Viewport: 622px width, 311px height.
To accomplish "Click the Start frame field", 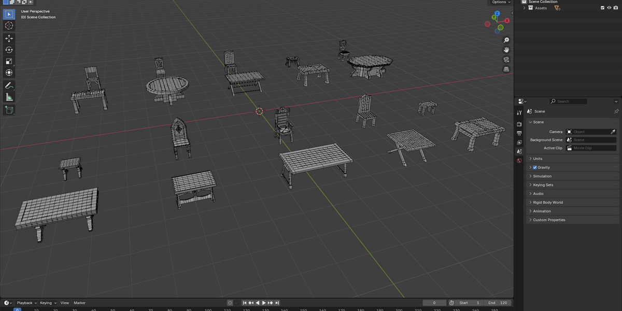I will [470, 303].
